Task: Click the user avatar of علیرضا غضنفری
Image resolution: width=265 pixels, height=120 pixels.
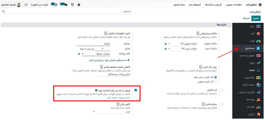Action: point(19,5)
